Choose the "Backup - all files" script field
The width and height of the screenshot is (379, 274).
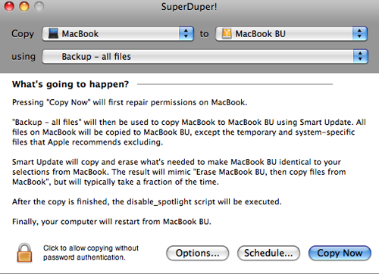click(x=205, y=57)
